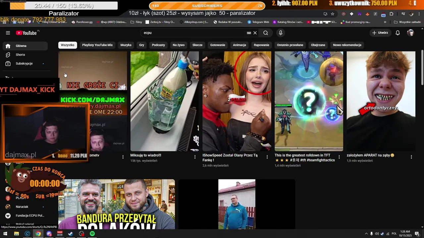
Task: Show hidden system tray icons
Action: 366,234
